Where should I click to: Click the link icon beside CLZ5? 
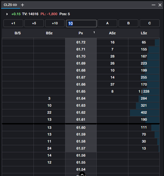[15, 5]
